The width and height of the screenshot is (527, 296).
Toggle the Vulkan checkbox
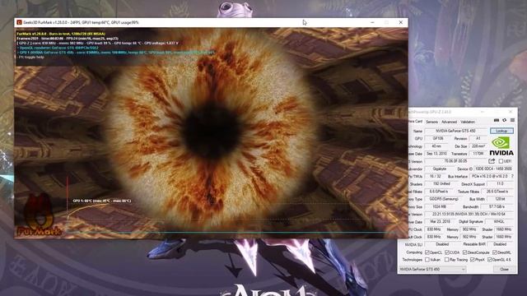(427, 260)
